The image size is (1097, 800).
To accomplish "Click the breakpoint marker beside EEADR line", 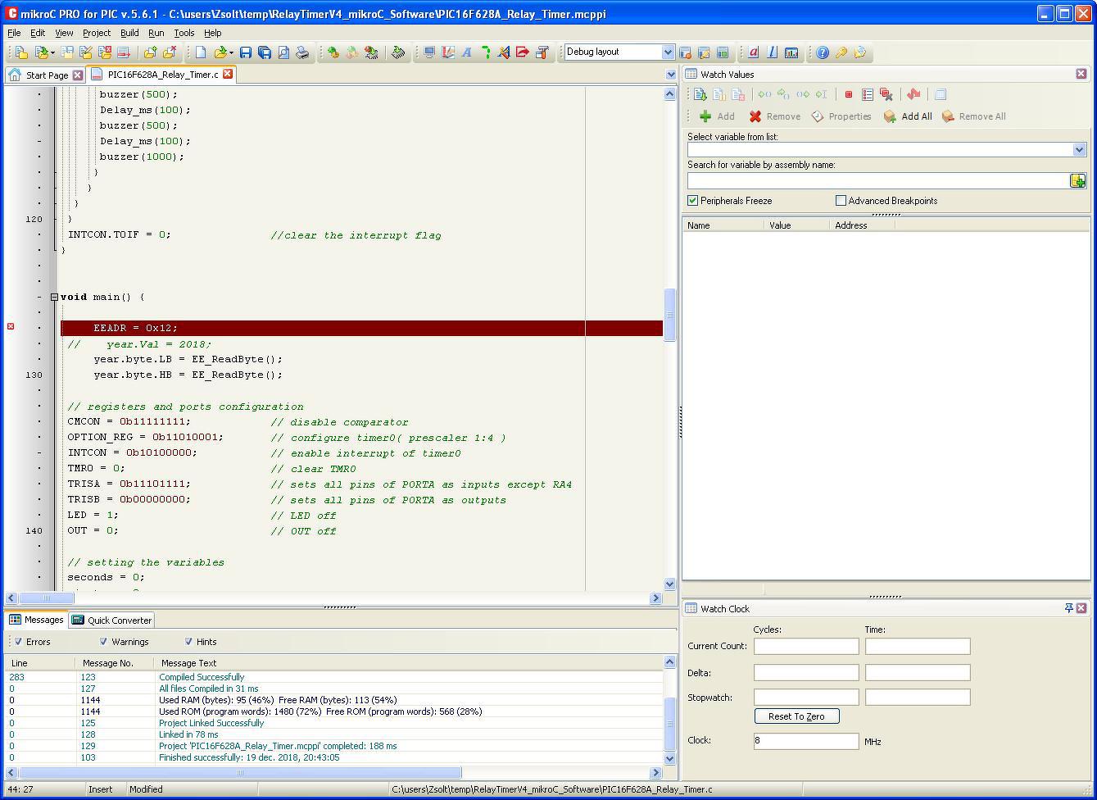I will tap(11, 327).
